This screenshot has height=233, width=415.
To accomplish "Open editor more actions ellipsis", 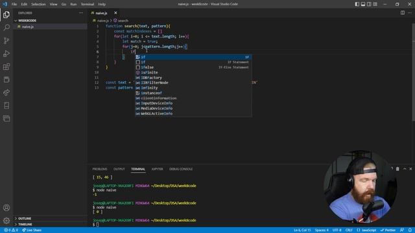I will click(x=410, y=13).
